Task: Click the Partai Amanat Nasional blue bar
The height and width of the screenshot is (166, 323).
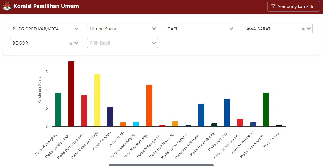Action: pyautogui.click(x=201, y=115)
